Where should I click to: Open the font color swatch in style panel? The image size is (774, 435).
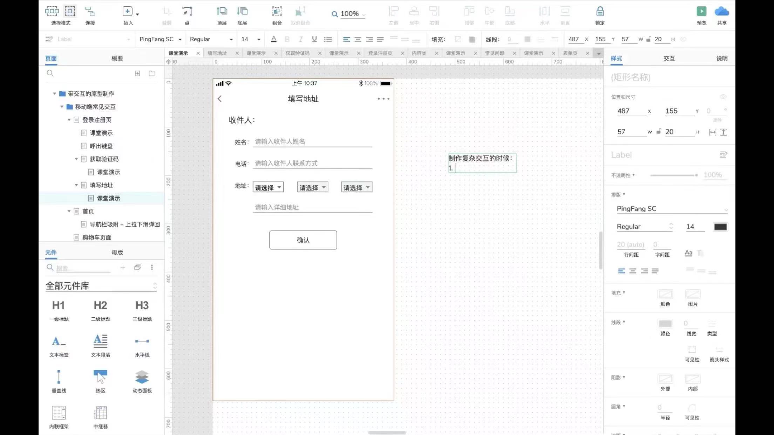point(720,227)
